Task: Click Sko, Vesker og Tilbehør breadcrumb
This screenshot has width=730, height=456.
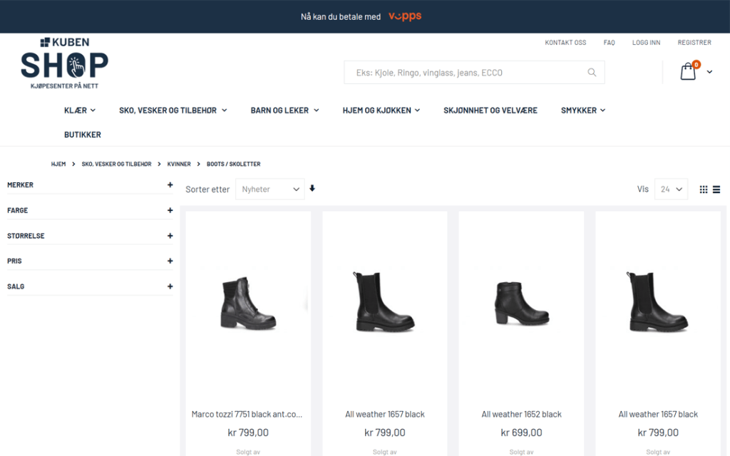Action: [116, 164]
